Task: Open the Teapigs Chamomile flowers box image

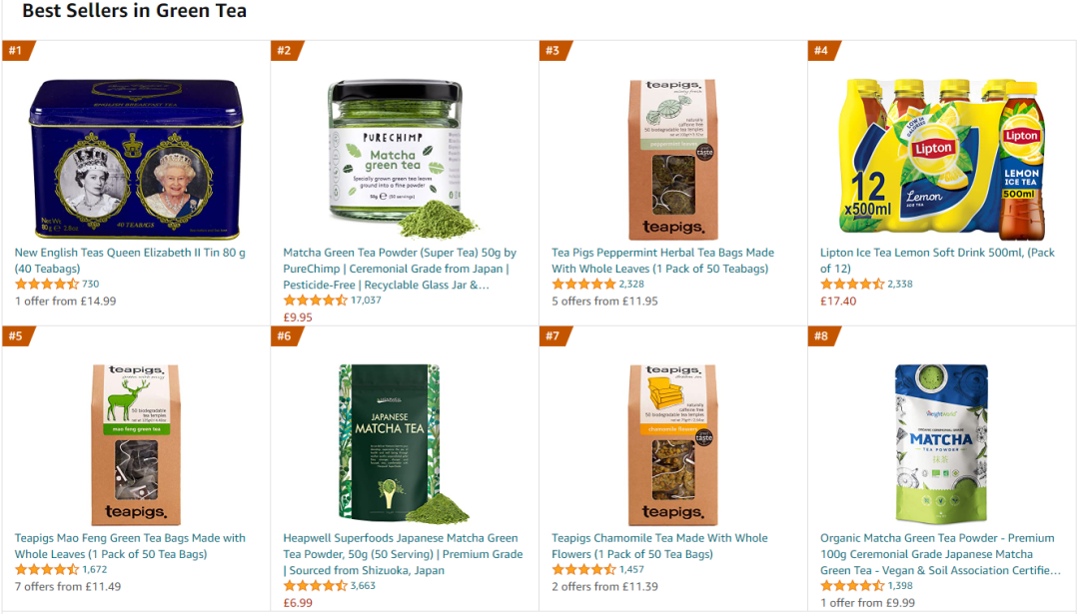Action: (x=673, y=445)
